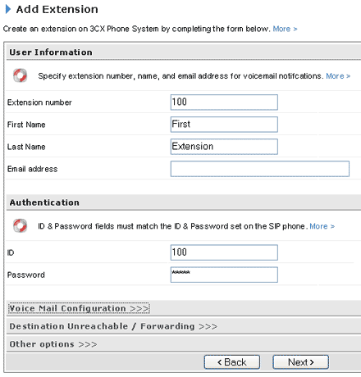Expand Voice Mail Configuration section
361x377 pixels.
79,308
